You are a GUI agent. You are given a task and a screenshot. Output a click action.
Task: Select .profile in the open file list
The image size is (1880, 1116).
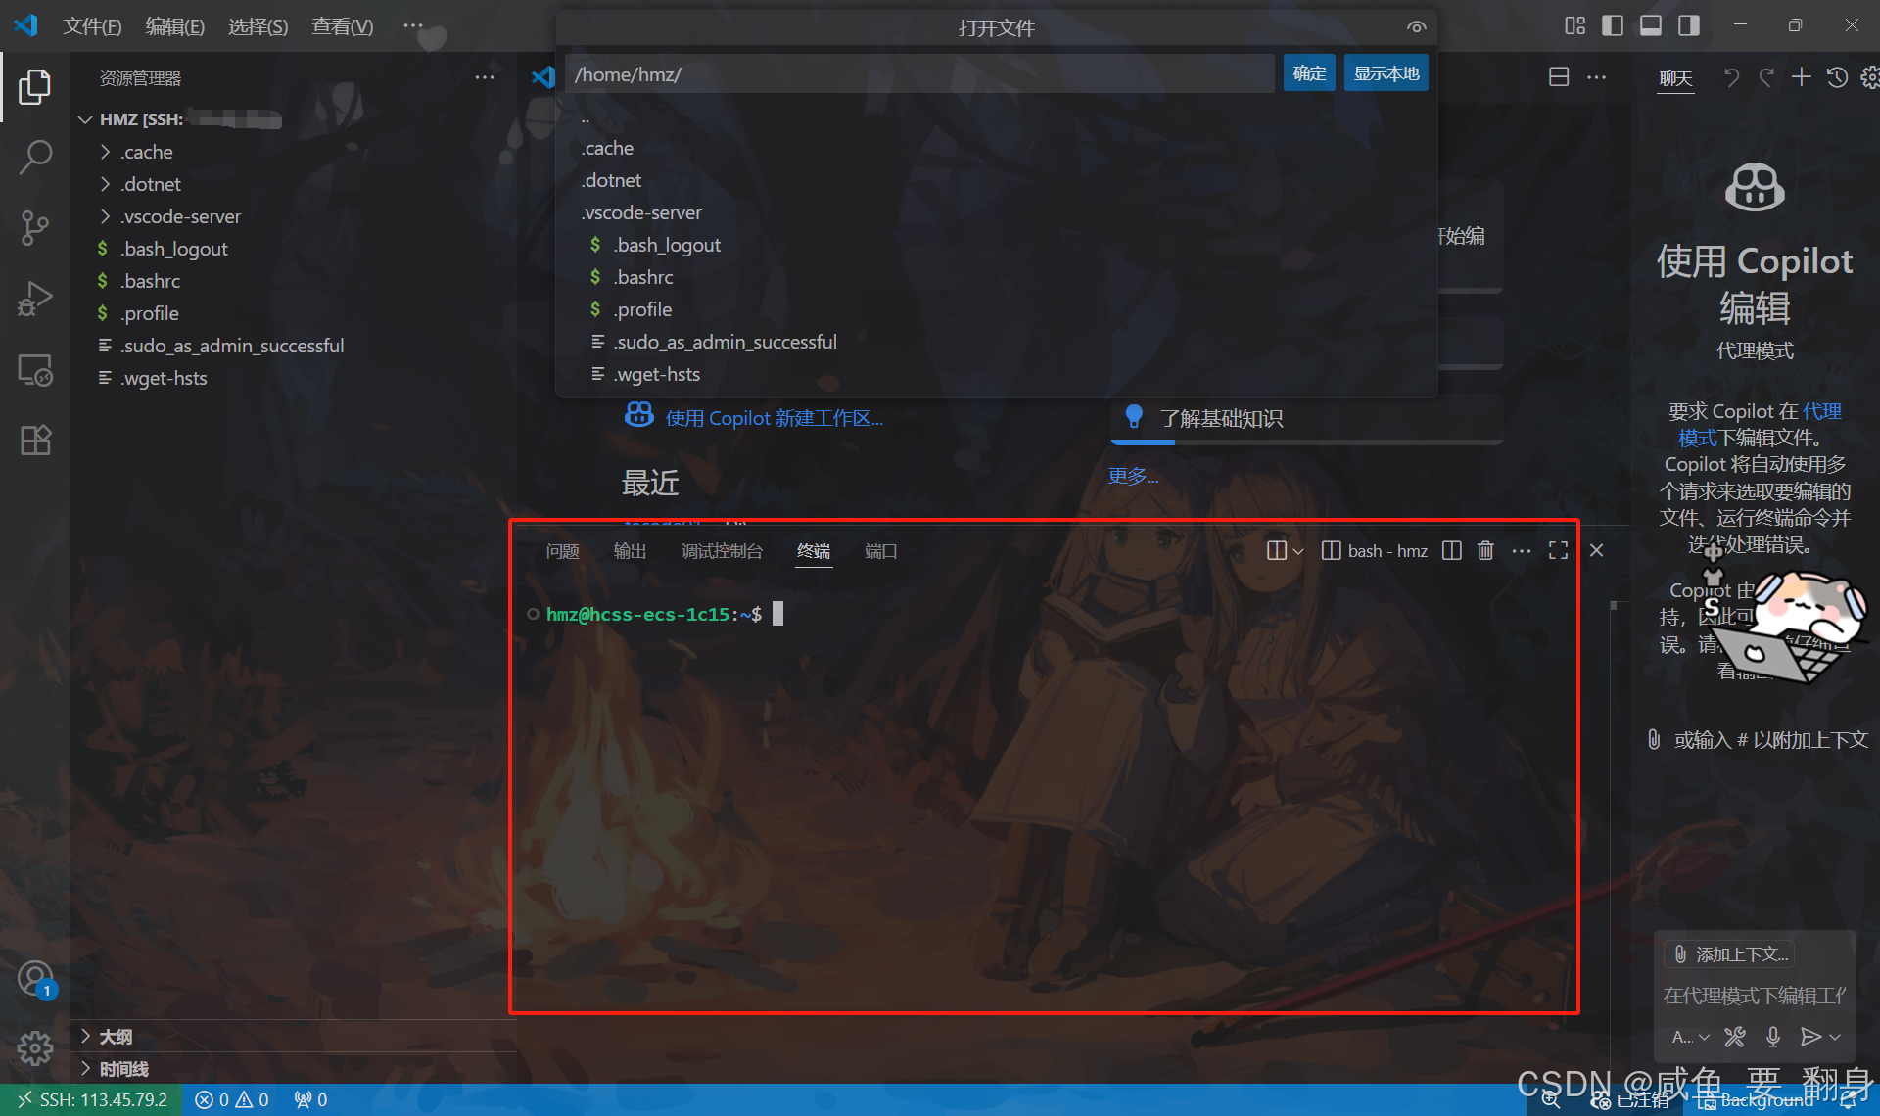pyautogui.click(x=997, y=309)
